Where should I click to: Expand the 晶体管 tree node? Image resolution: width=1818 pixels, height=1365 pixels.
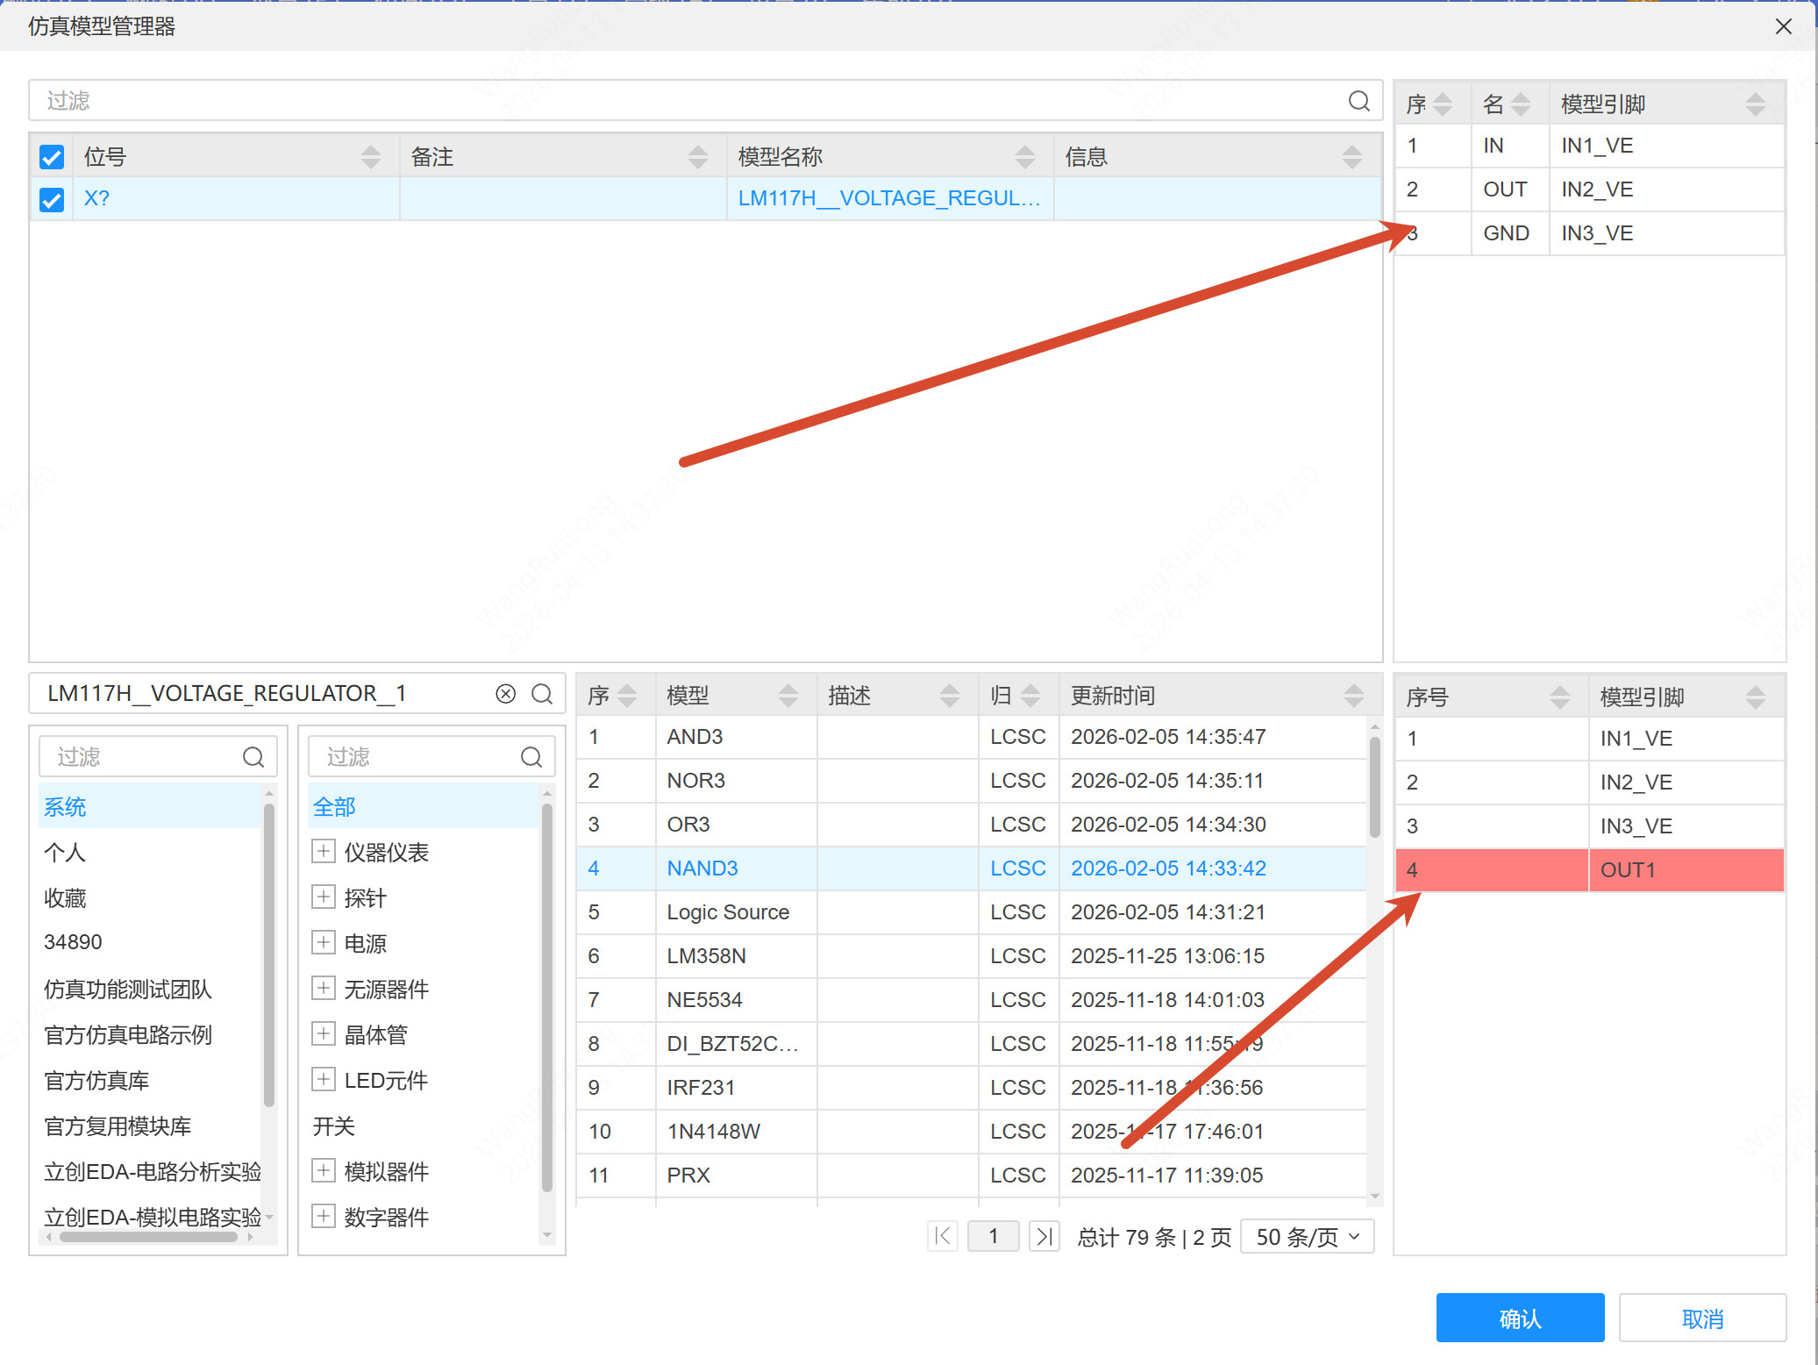pyautogui.click(x=323, y=1033)
